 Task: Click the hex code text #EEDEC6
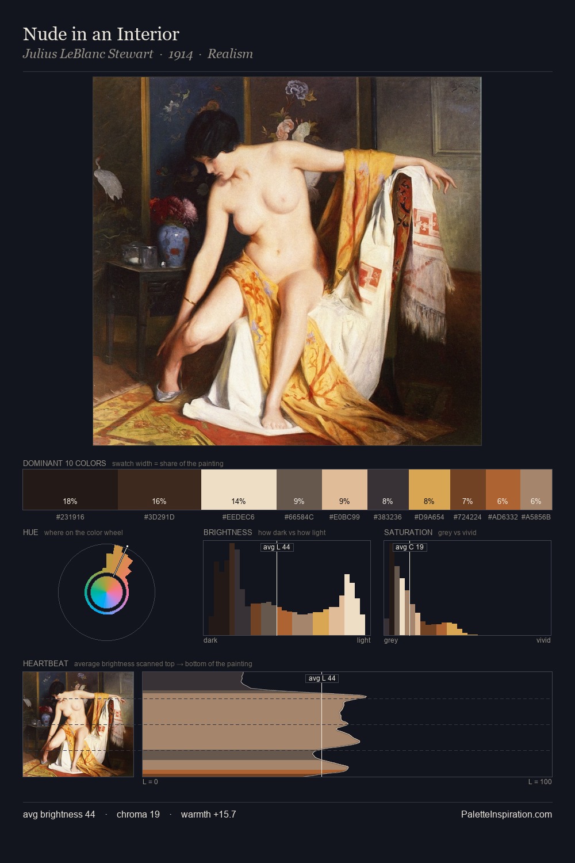(239, 517)
